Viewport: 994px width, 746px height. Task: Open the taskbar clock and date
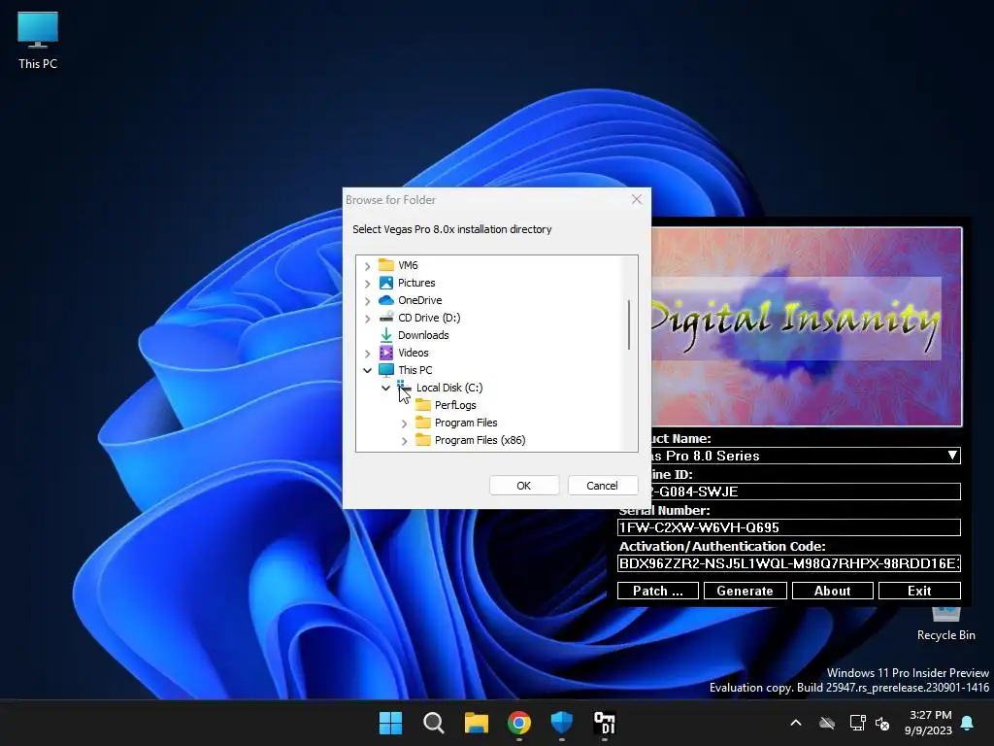[928, 723]
